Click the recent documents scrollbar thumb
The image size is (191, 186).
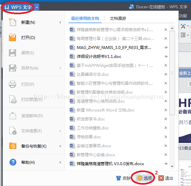172,73
